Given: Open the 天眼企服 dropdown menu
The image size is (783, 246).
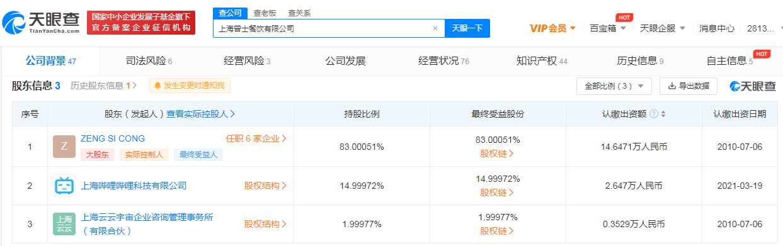Looking at the screenshot, I should point(661,28).
